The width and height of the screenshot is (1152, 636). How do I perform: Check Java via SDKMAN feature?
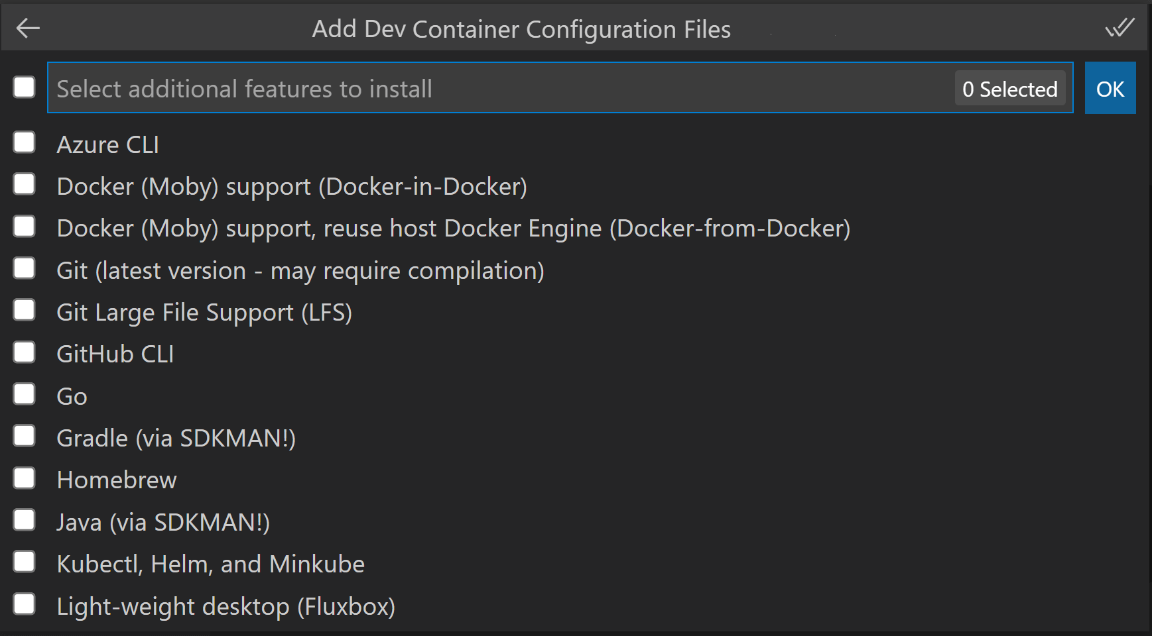click(x=24, y=520)
